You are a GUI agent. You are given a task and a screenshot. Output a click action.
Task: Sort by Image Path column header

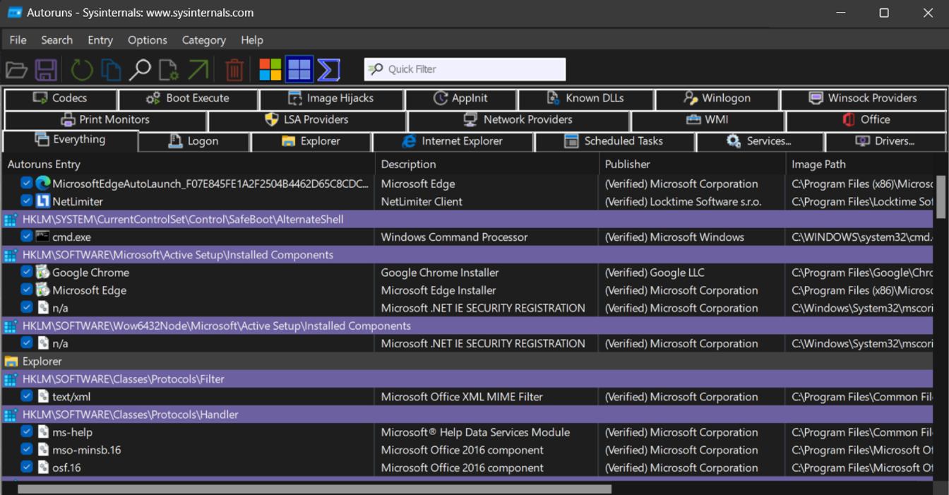[x=859, y=164]
